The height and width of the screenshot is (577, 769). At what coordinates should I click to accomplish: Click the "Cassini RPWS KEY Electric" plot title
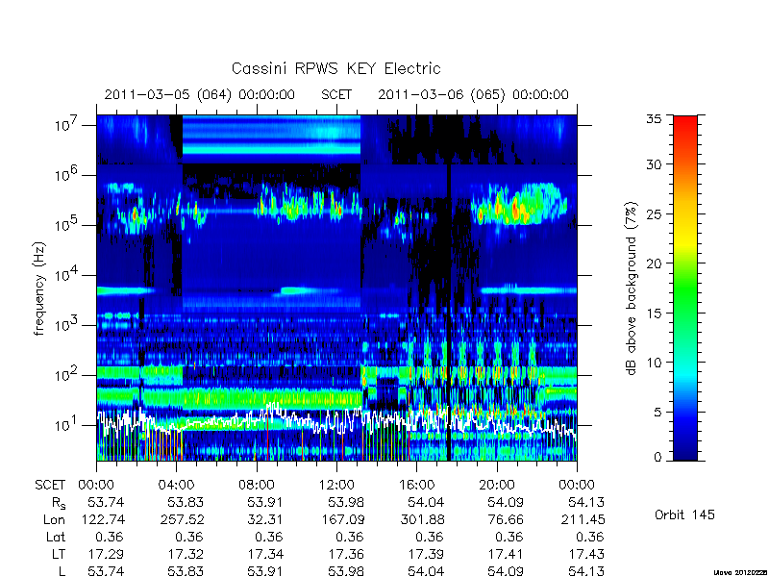coord(335,68)
